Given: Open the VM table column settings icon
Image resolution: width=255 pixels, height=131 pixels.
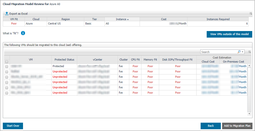Looking at the screenshot, I should [x=249, y=52].
